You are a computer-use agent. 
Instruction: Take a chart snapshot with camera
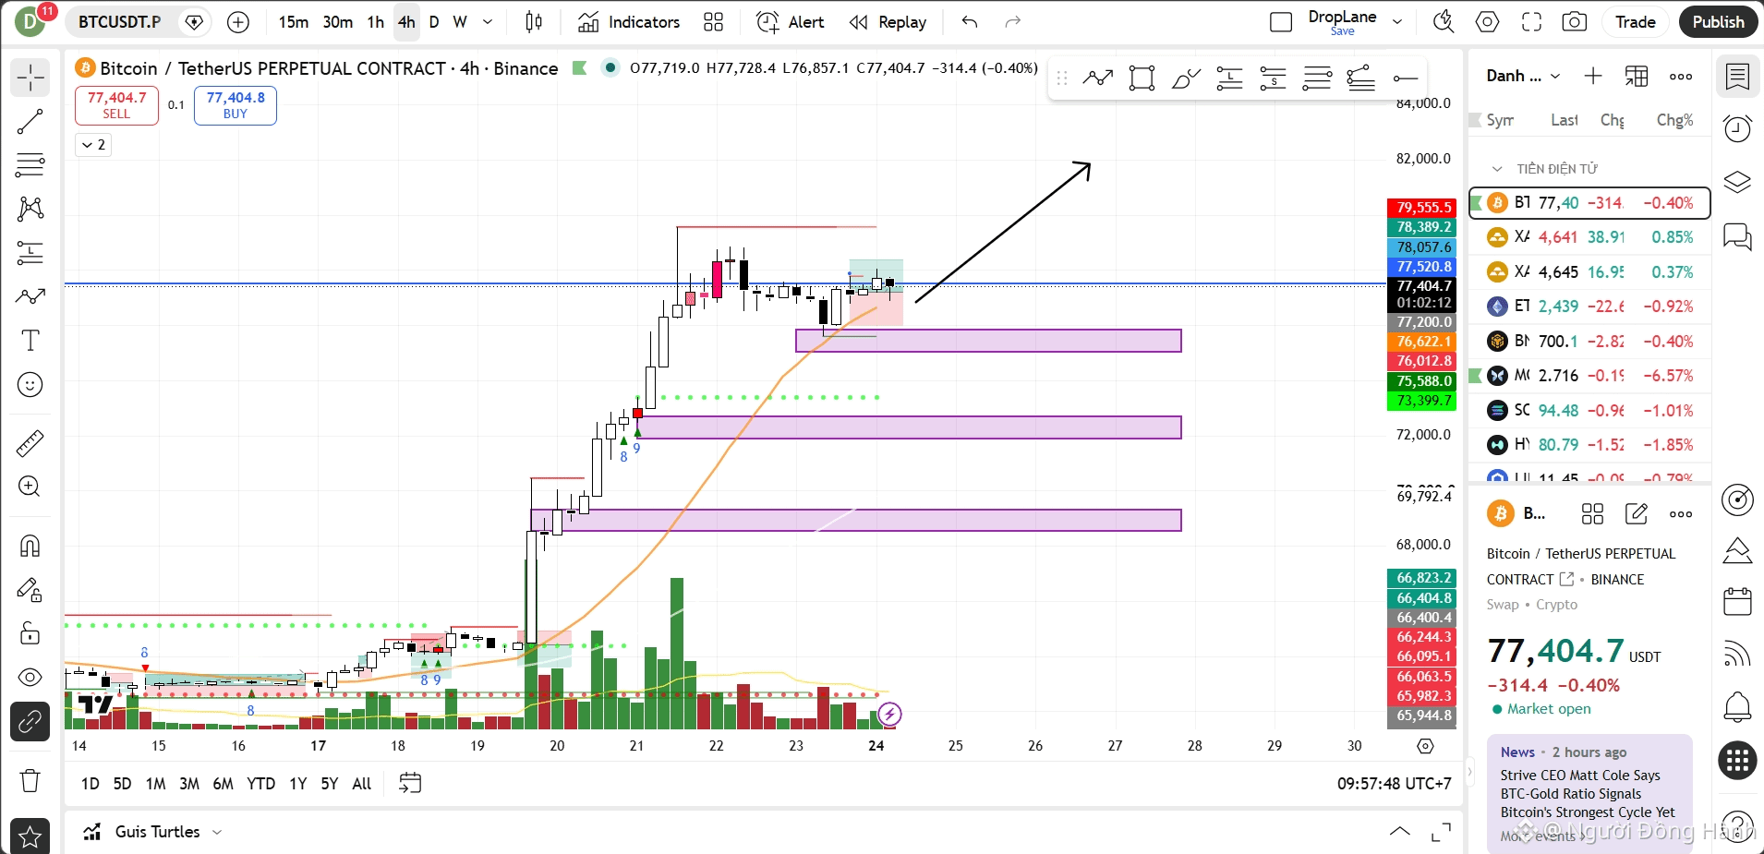1575,22
